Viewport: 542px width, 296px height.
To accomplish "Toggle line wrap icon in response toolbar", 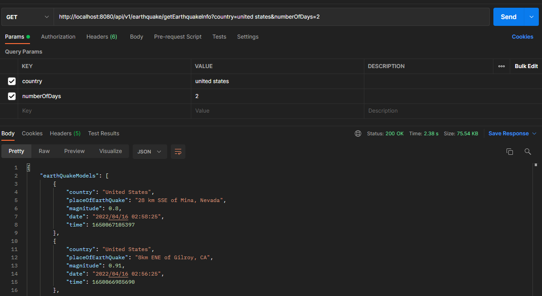I will point(178,152).
